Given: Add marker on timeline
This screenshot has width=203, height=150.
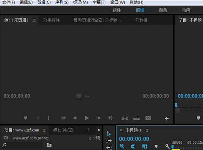Looking at the screenshot, I should [x=156, y=146].
